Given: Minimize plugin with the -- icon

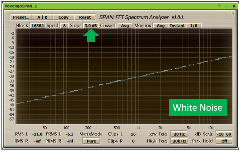Looking at the screenshot, I should click(x=226, y=6).
